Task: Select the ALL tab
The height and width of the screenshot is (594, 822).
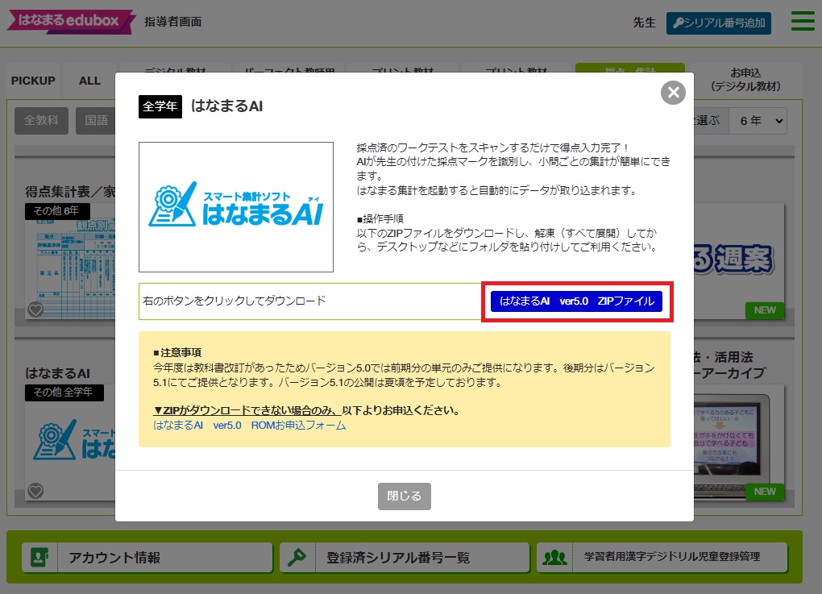Action: [89, 81]
